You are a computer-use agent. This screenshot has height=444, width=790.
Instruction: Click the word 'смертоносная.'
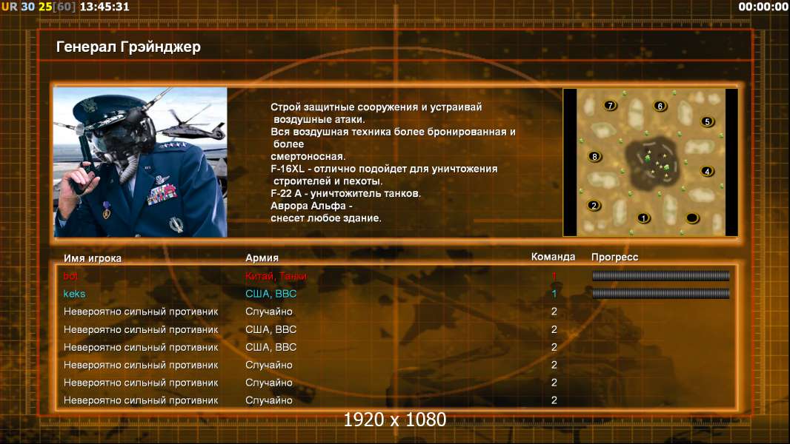[x=308, y=156]
